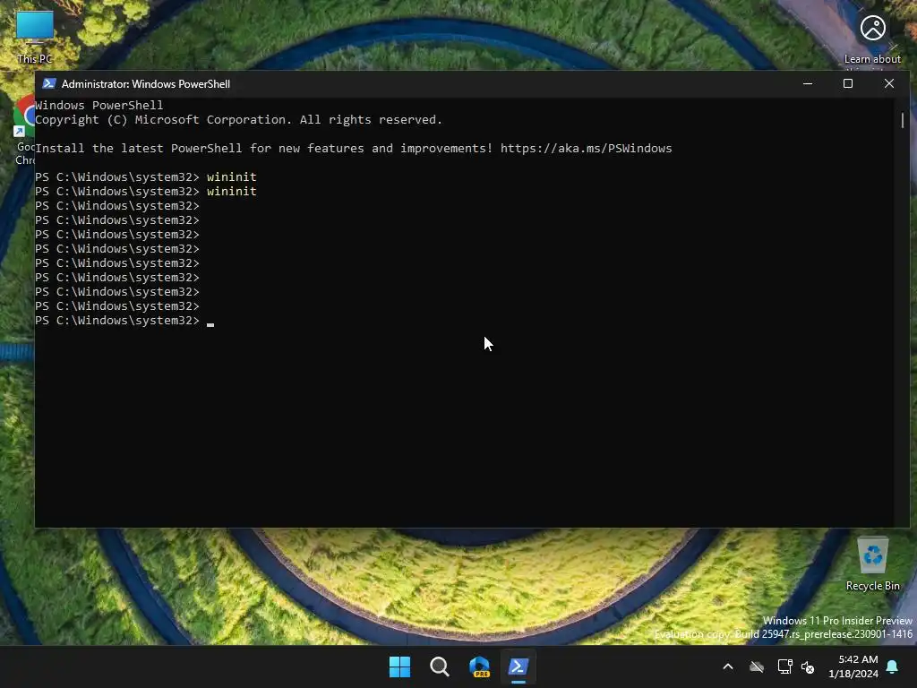
Task: Open the This PC desktop icon
Action: click(x=35, y=36)
